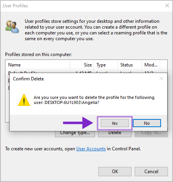The width and height of the screenshot is (173, 182).
Task: Click the DESKTOP-6U1L903\Angelia message text
Action: click(x=72, y=102)
